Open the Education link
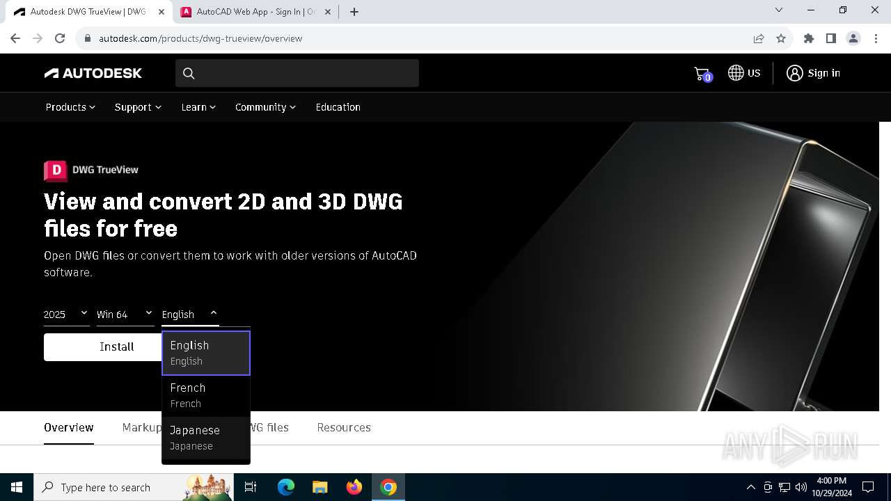Viewport: 891px width, 501px height. pyautogui.click(x=338, y=107)
